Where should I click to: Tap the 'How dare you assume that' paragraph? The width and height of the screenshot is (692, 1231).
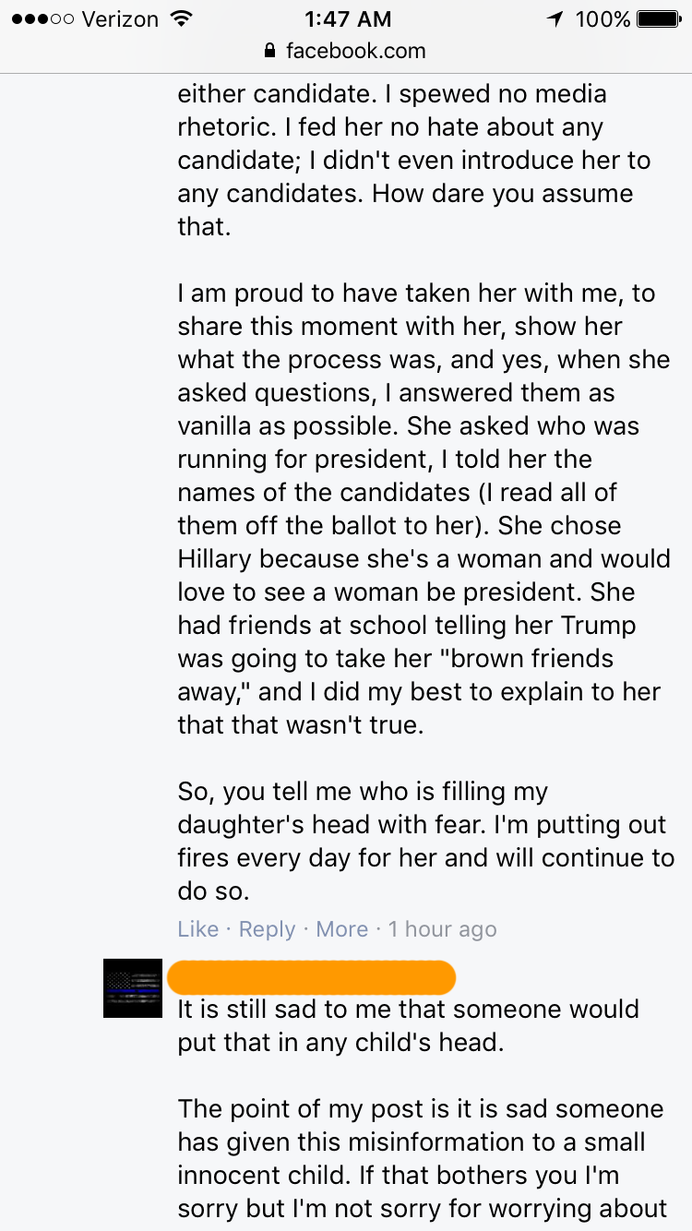tap(406, 160)
